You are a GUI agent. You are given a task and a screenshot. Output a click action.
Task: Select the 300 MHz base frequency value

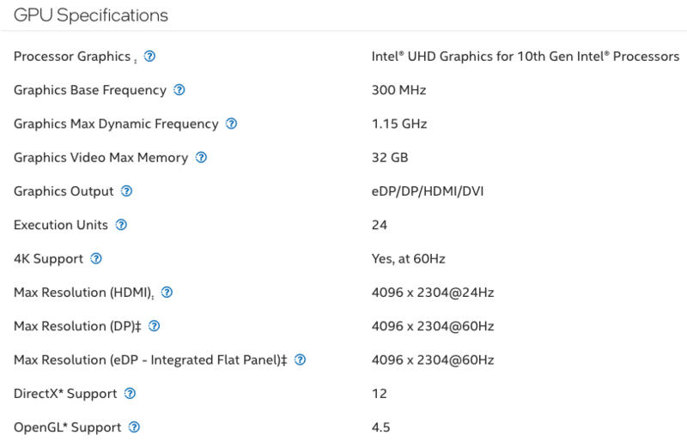click(x=398, y=90)
